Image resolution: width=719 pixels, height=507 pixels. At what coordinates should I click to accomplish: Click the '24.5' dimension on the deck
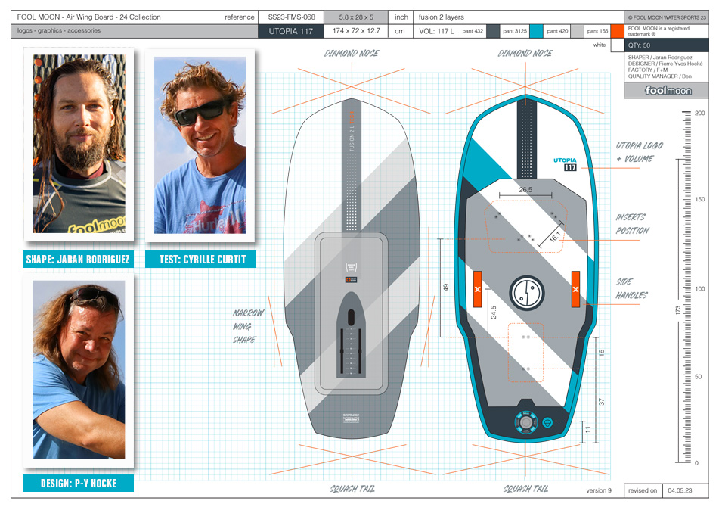click(x=494, y=313)
